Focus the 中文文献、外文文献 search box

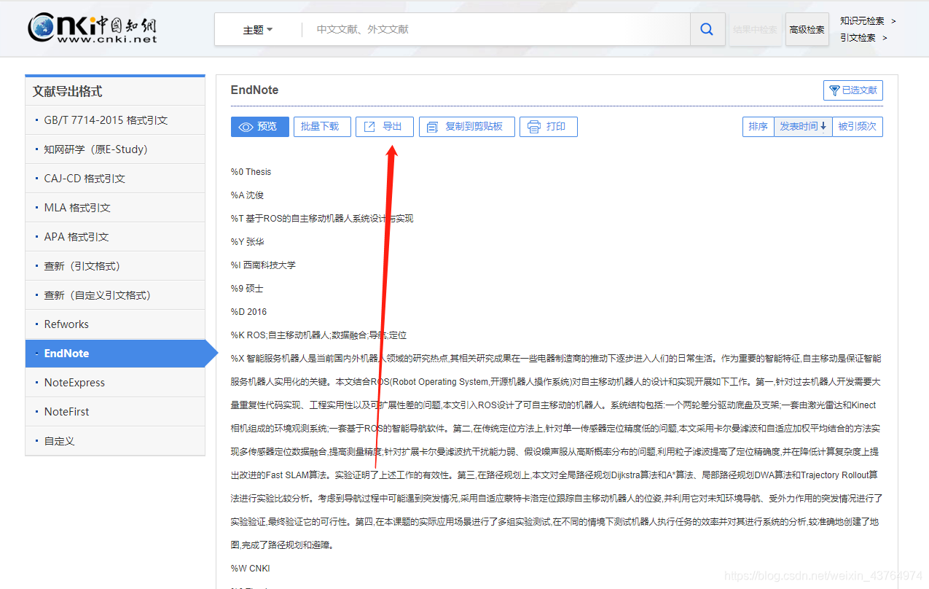tap(495, 30)
